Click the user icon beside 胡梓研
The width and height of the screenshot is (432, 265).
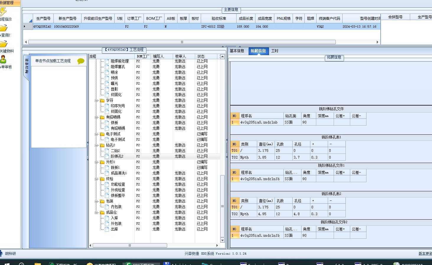[x=1, y=253]
